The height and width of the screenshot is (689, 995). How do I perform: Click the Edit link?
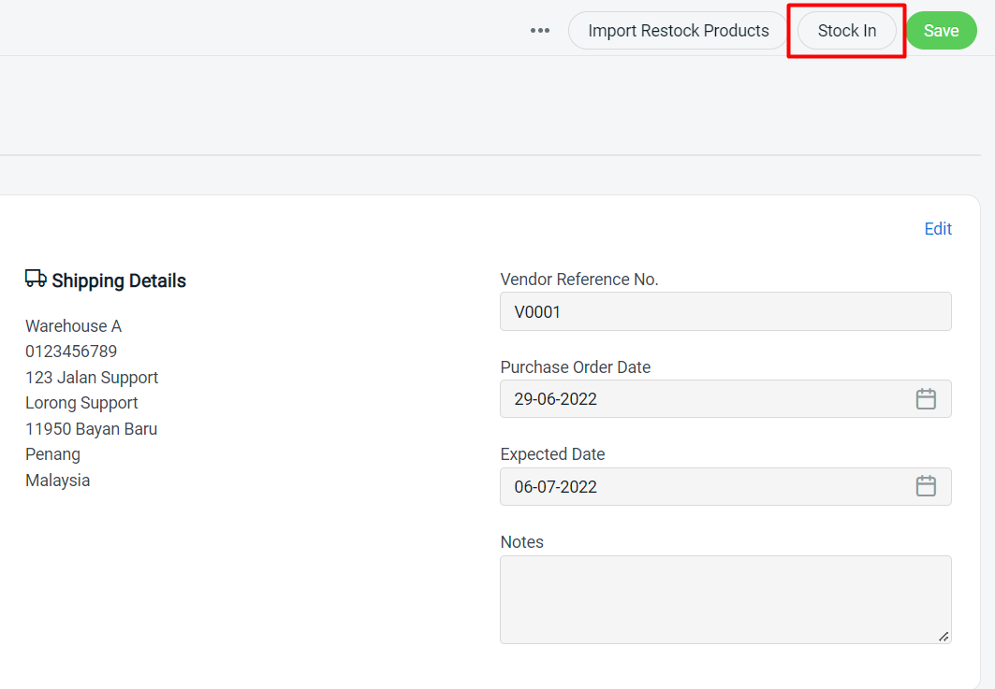click(937, 228)
